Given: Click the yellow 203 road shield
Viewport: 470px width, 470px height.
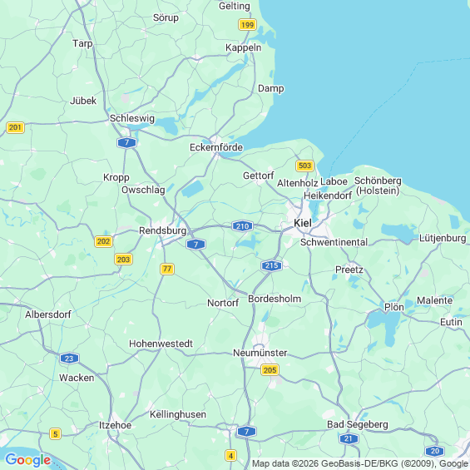Looking at the screenshot, I should 123,260.
